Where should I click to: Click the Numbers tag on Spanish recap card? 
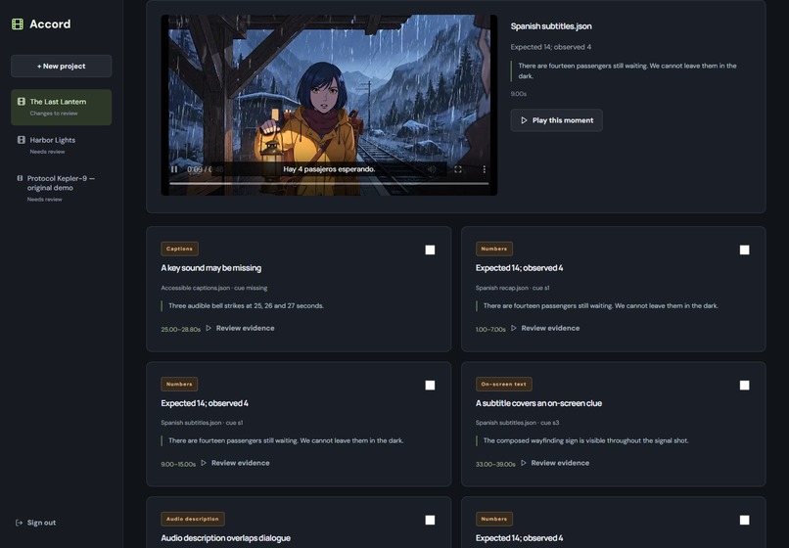click(494, 249)
